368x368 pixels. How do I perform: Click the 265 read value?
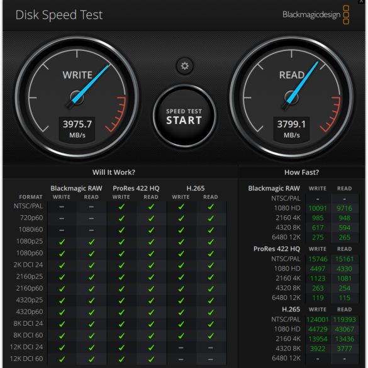point(344,237)
